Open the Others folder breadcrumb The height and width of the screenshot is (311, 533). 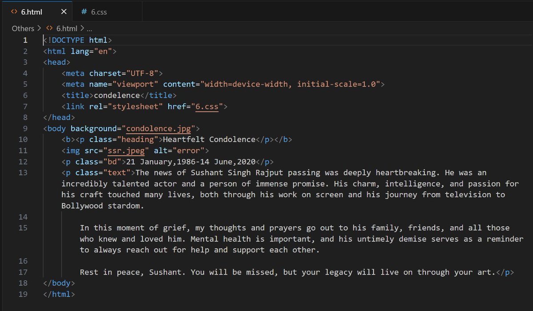click(23, 28)
